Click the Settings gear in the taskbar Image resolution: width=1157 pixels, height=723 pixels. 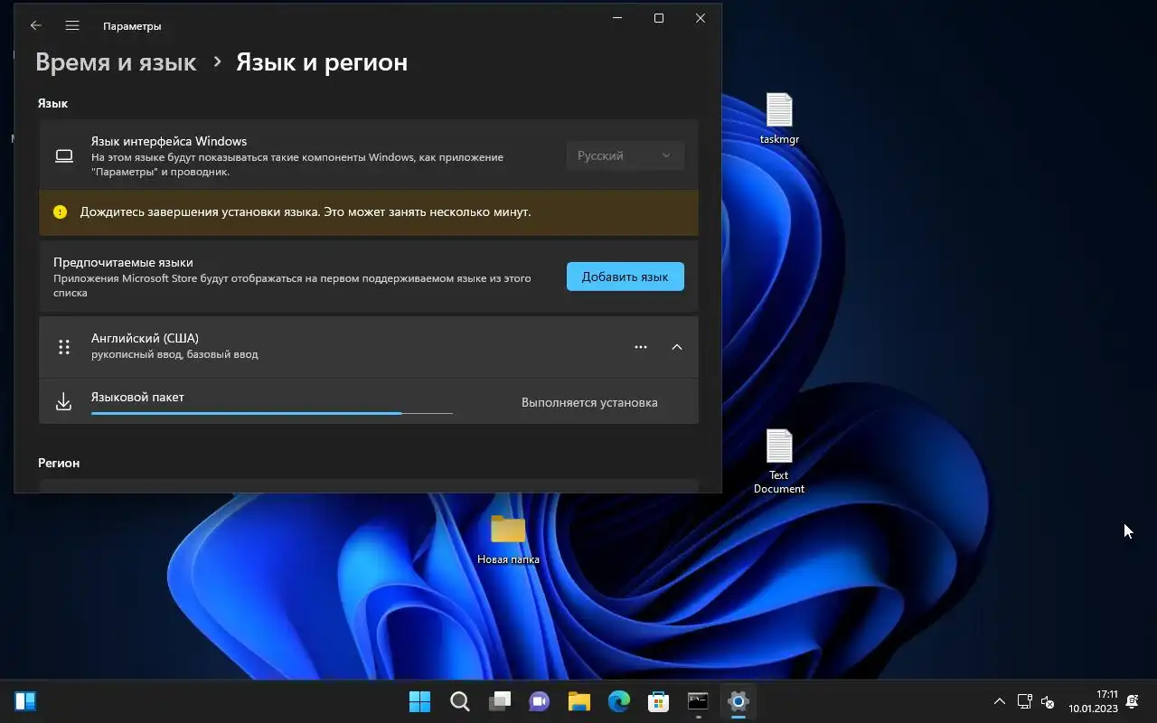pyautogui.click(x=738, y=701)
